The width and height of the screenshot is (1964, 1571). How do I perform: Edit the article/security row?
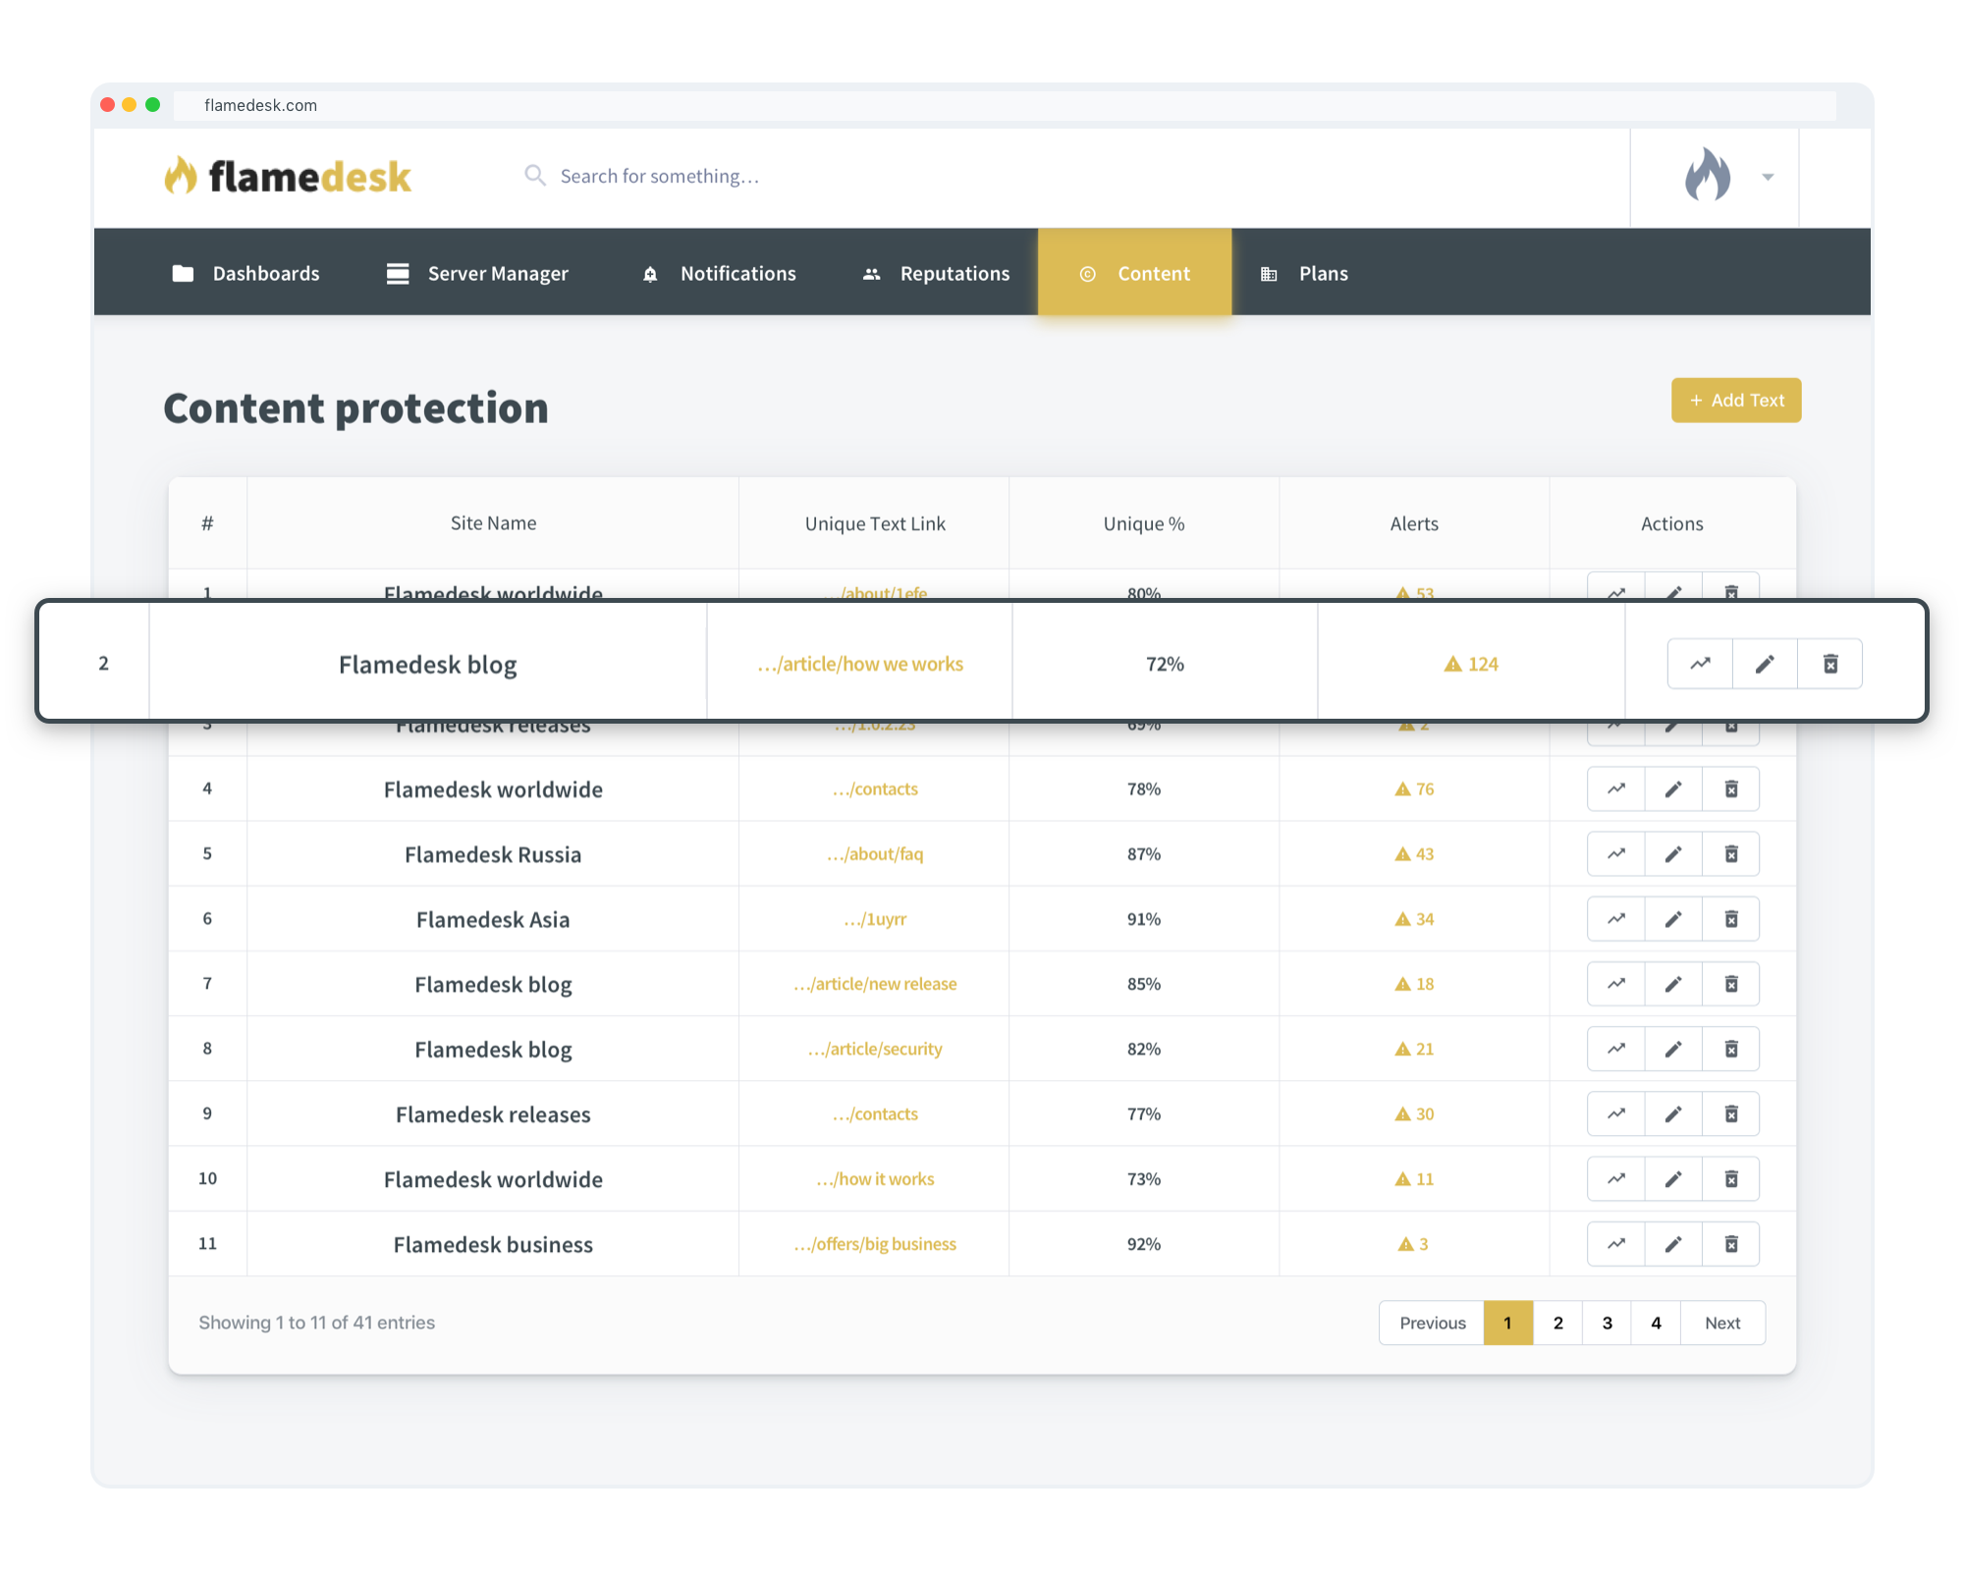(x=1673, y=1049)
